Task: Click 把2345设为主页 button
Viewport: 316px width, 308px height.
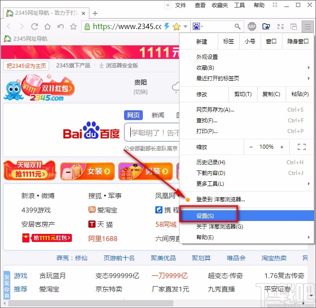Action: point(26,66)
